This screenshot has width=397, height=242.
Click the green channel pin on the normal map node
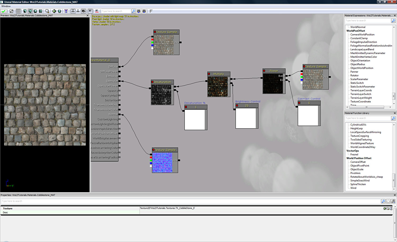click(151, 160)
